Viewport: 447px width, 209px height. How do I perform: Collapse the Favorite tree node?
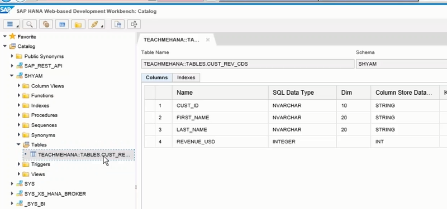[5, 36]
